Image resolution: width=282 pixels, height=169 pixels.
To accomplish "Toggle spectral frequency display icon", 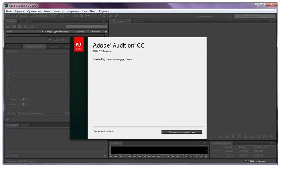I will click(x=62, y=16).
